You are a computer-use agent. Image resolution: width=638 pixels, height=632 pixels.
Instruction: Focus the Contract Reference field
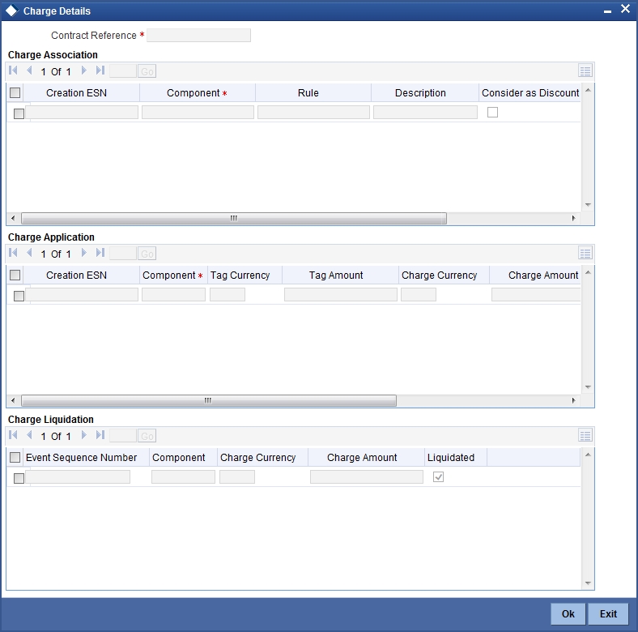pos(198,36)
